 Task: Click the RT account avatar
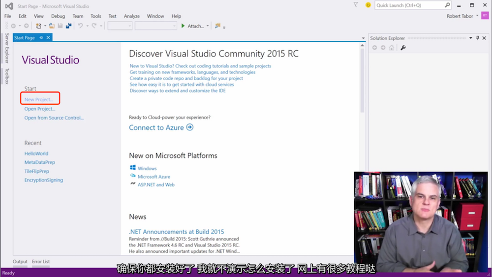485,15
